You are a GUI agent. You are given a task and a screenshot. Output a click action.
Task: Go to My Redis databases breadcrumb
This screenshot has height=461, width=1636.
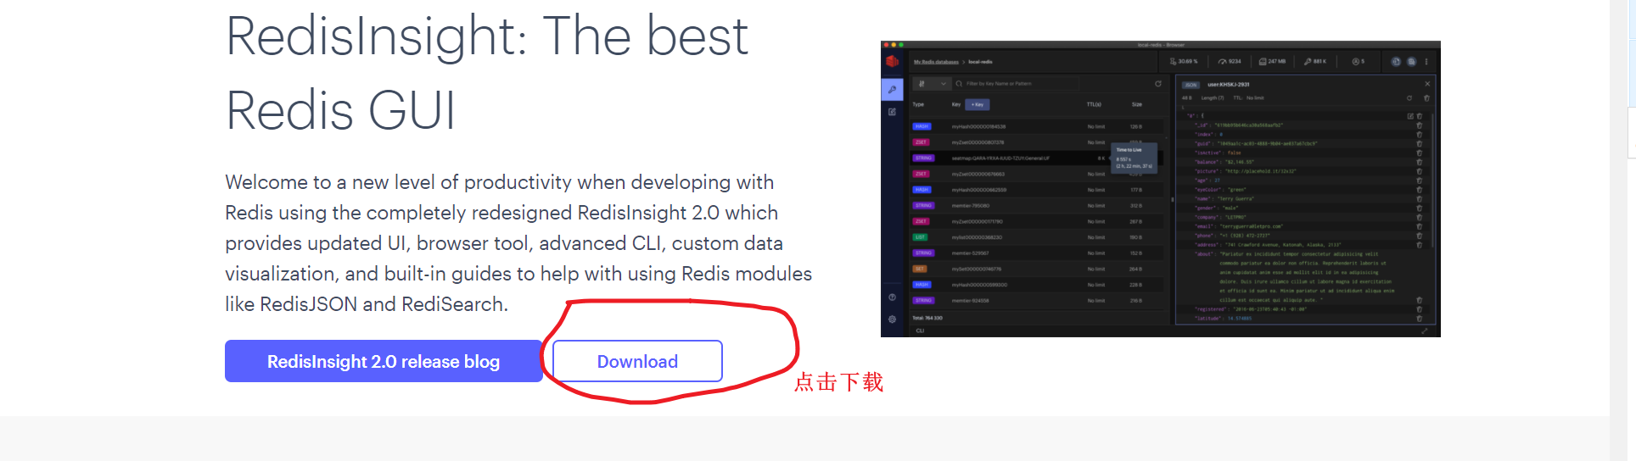click(x=936, y=62)
